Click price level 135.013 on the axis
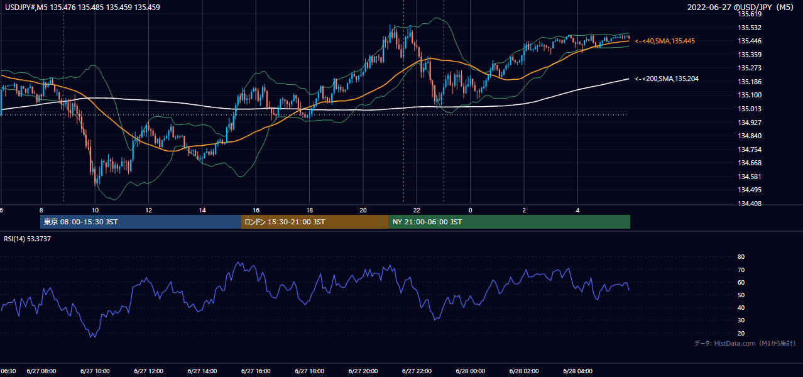Viewport: 803px width, 377px height. [750, 109]
